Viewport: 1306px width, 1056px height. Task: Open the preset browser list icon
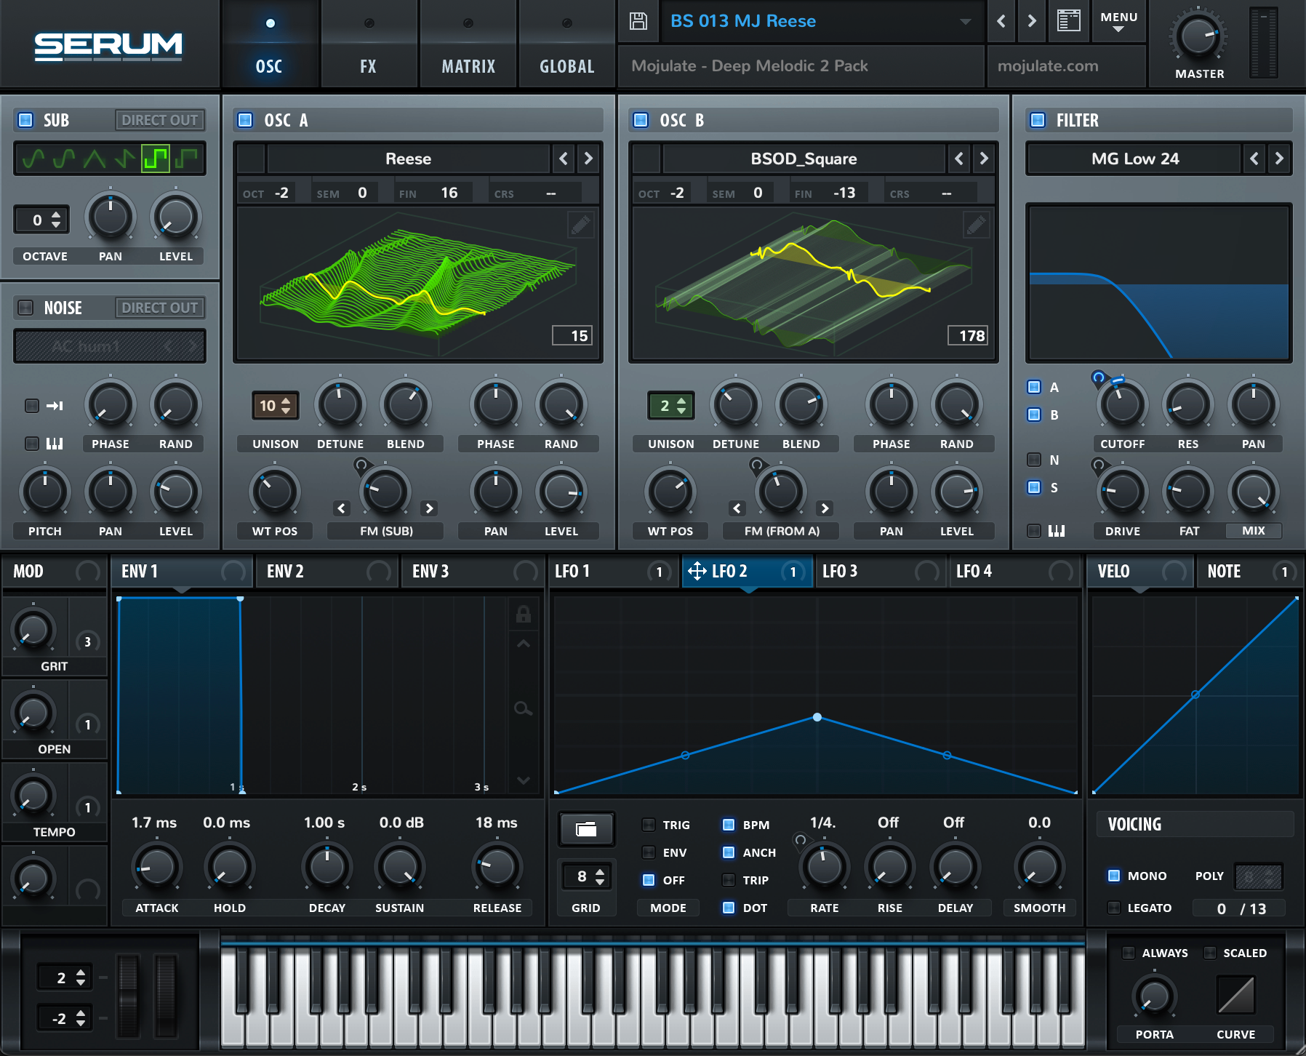(1068, 21)
